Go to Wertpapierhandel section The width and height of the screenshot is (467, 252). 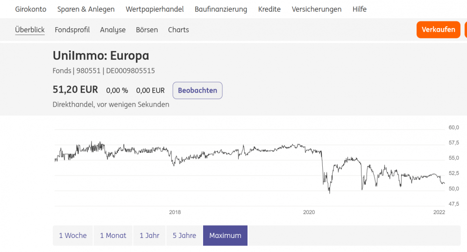[x=155, y=9]
